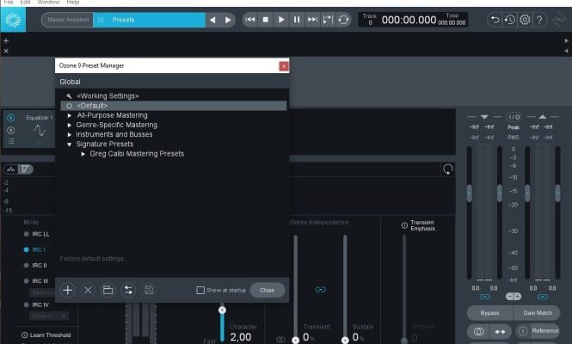Reset meter with circular arrow icon

pos(447,169)
